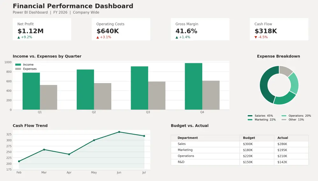Click the Income vs. Expenses by Quarter title

47,56
